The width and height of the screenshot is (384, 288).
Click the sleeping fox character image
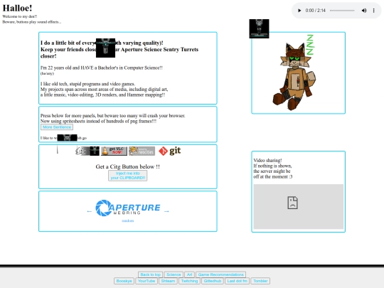295,73
